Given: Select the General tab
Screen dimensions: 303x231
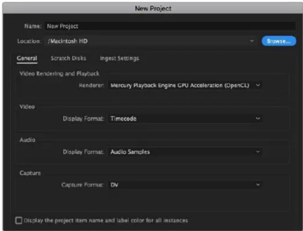Looking at the screenshot, I should 27,58.
